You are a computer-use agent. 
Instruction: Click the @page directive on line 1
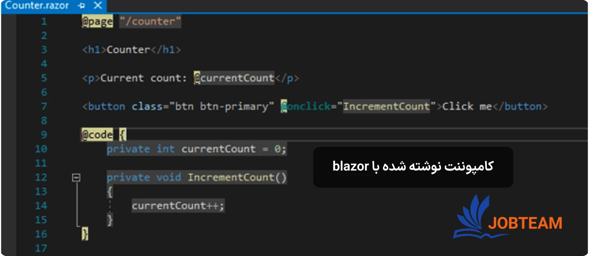97,22
